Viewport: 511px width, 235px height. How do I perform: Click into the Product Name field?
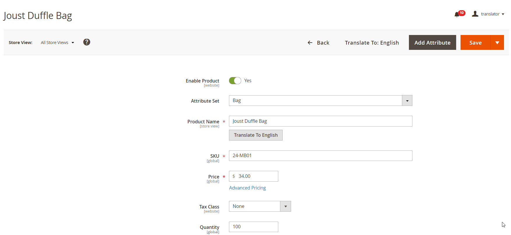[320, 121]
